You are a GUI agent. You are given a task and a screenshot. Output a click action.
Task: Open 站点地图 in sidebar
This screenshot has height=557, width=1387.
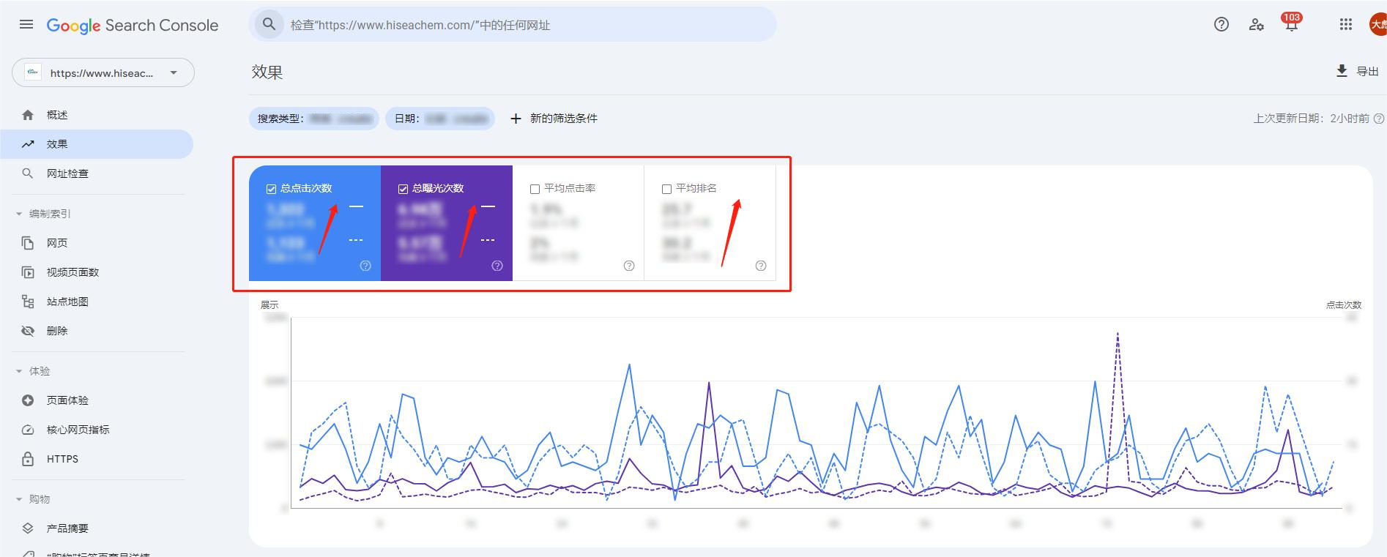click(x=67, y=302)
